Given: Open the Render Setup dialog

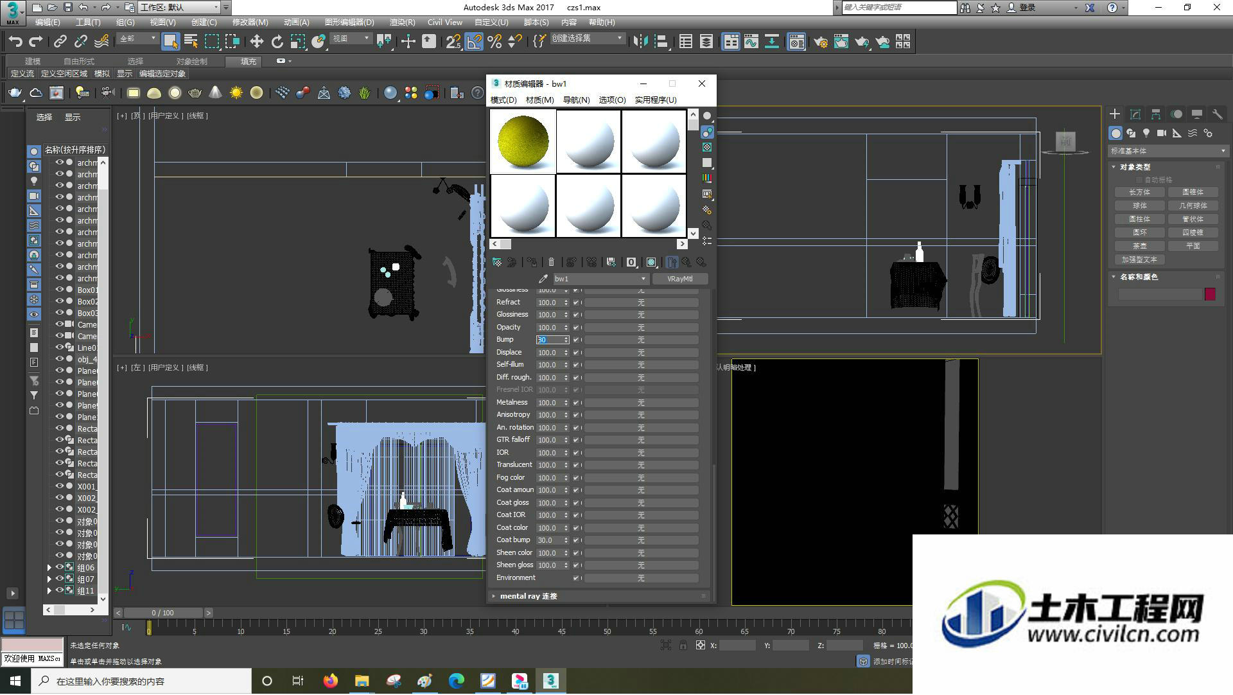Looking at the screenshot, I should click(x=820, y=42).
